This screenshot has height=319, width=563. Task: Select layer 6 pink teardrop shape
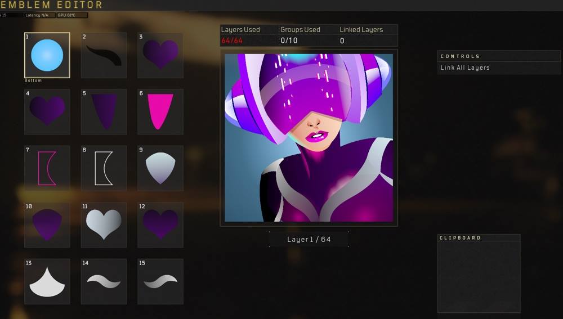(160, 111)
